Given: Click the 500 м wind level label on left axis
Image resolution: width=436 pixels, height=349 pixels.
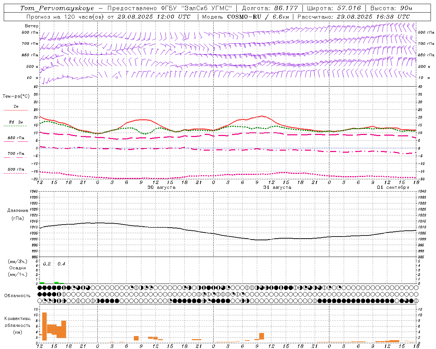Looking at the screenshot, I should coord(32,66).
